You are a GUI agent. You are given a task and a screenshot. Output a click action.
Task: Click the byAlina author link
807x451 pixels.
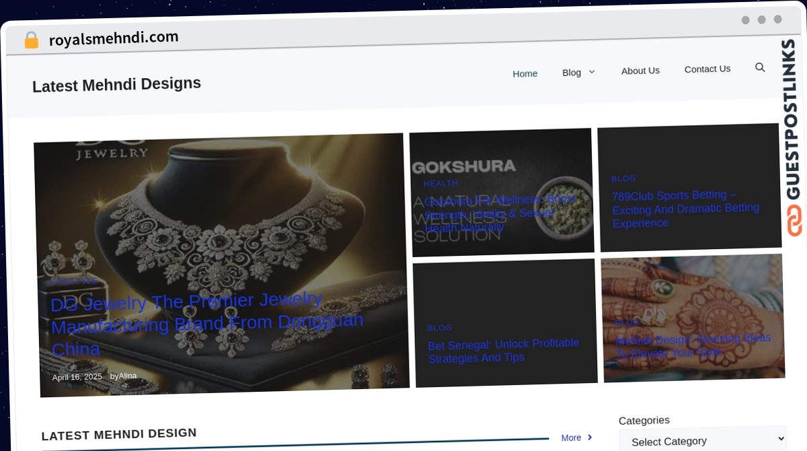click(122, 376)
